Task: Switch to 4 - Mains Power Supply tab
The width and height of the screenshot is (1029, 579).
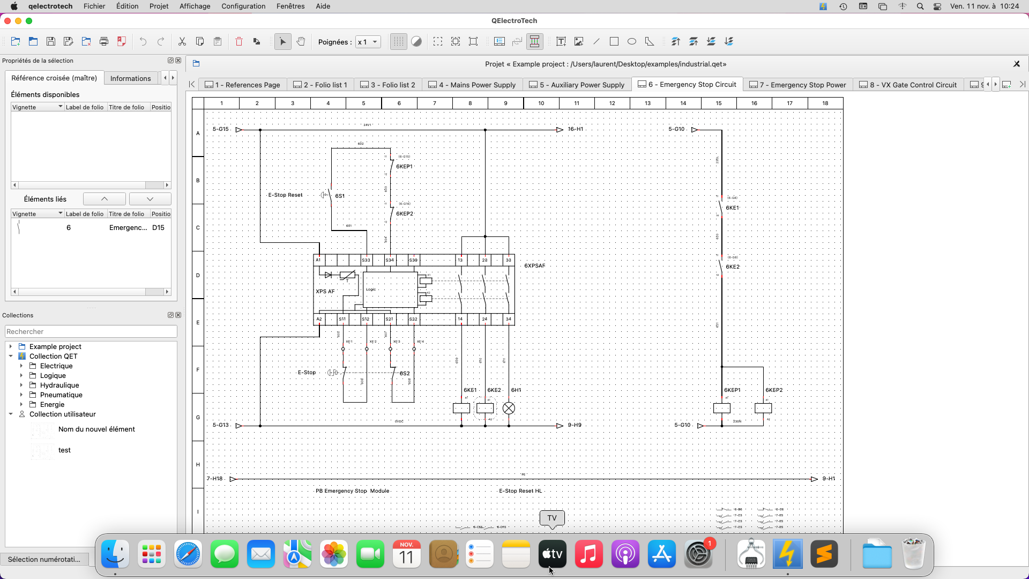Action: pyautogui.click(x=472, y=85)
